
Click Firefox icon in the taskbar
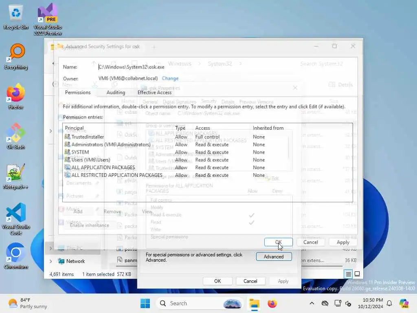pos(272,303)
